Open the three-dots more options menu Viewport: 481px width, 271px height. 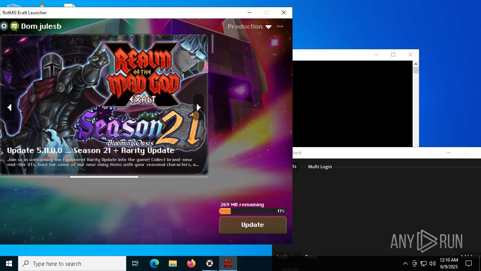280,26
